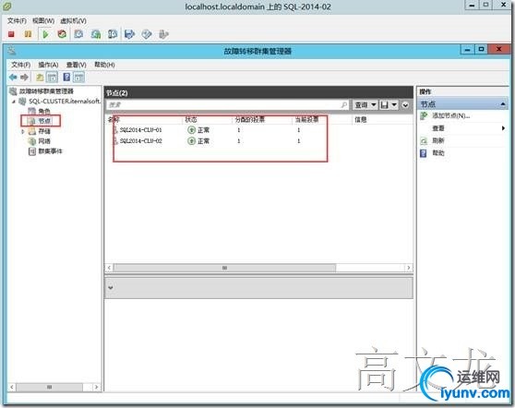Image resolution: width=515 pixels, height=408 pixels.
Task: Open VMware 文件(F) menu
Action: tap(17, 20)
